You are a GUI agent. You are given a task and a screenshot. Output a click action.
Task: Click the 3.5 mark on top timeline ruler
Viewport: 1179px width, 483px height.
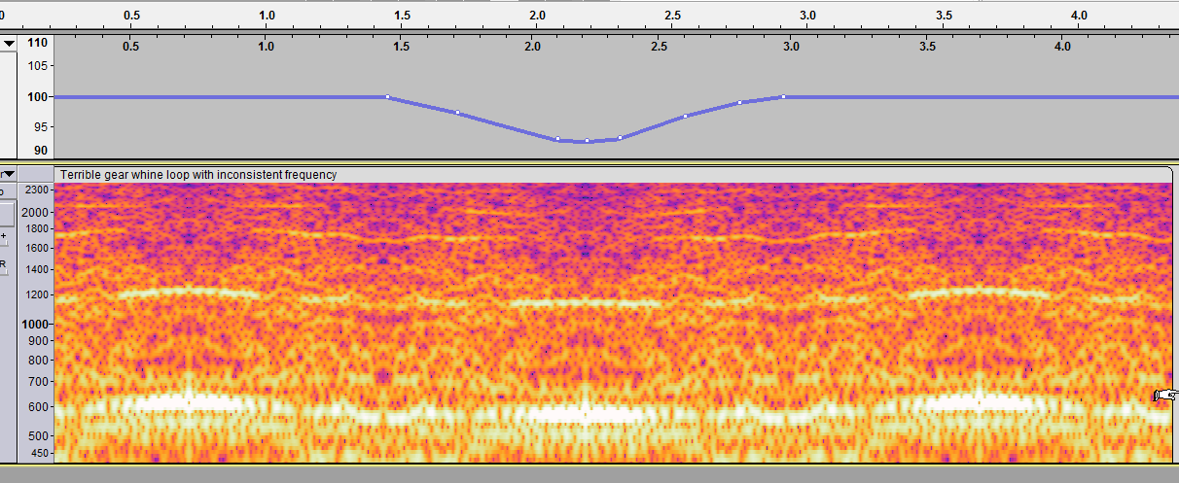coord(944,16)
